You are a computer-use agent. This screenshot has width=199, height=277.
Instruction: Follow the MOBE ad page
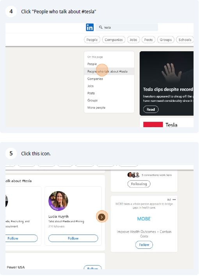pyautogui.click(x=144, y=245)
